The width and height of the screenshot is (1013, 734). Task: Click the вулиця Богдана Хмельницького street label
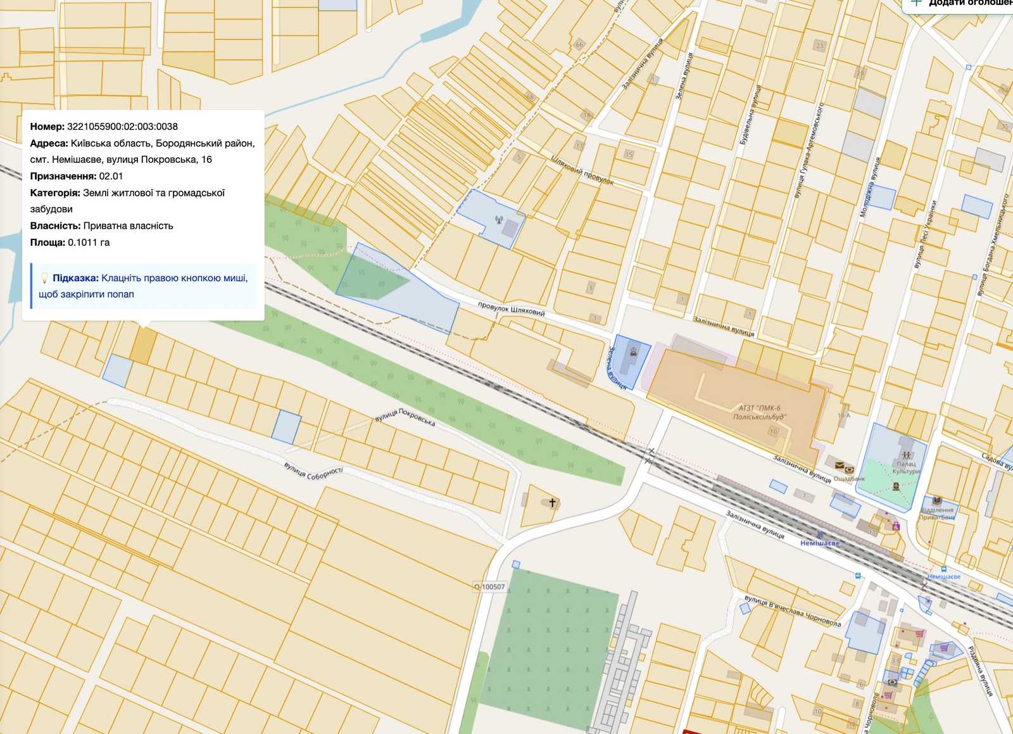(x=993, y=245)
